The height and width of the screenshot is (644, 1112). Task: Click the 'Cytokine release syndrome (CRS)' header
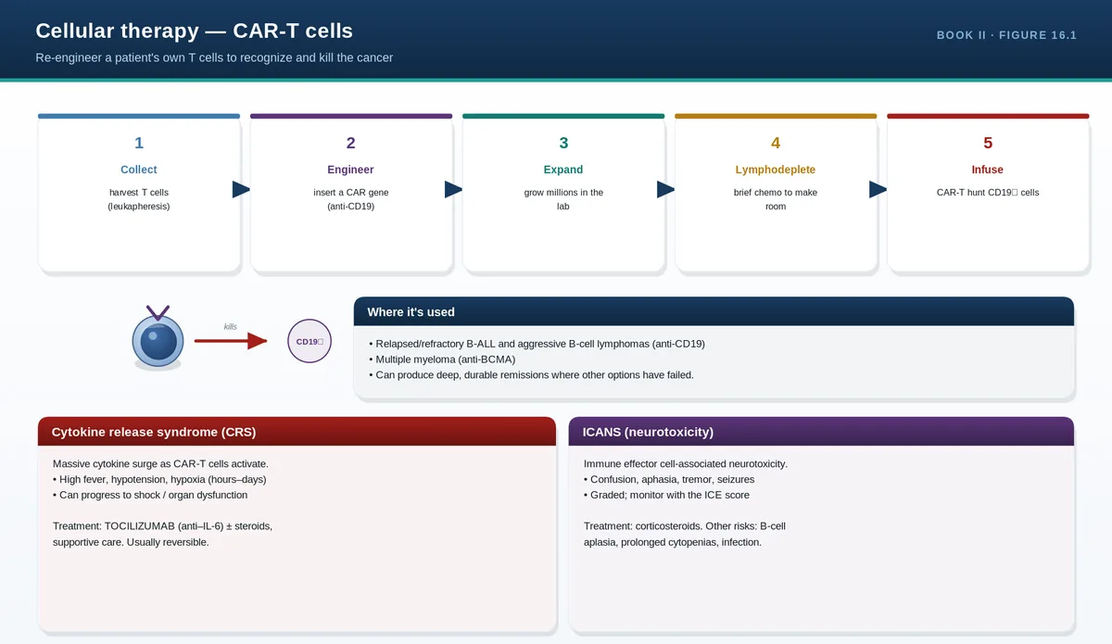297,432
